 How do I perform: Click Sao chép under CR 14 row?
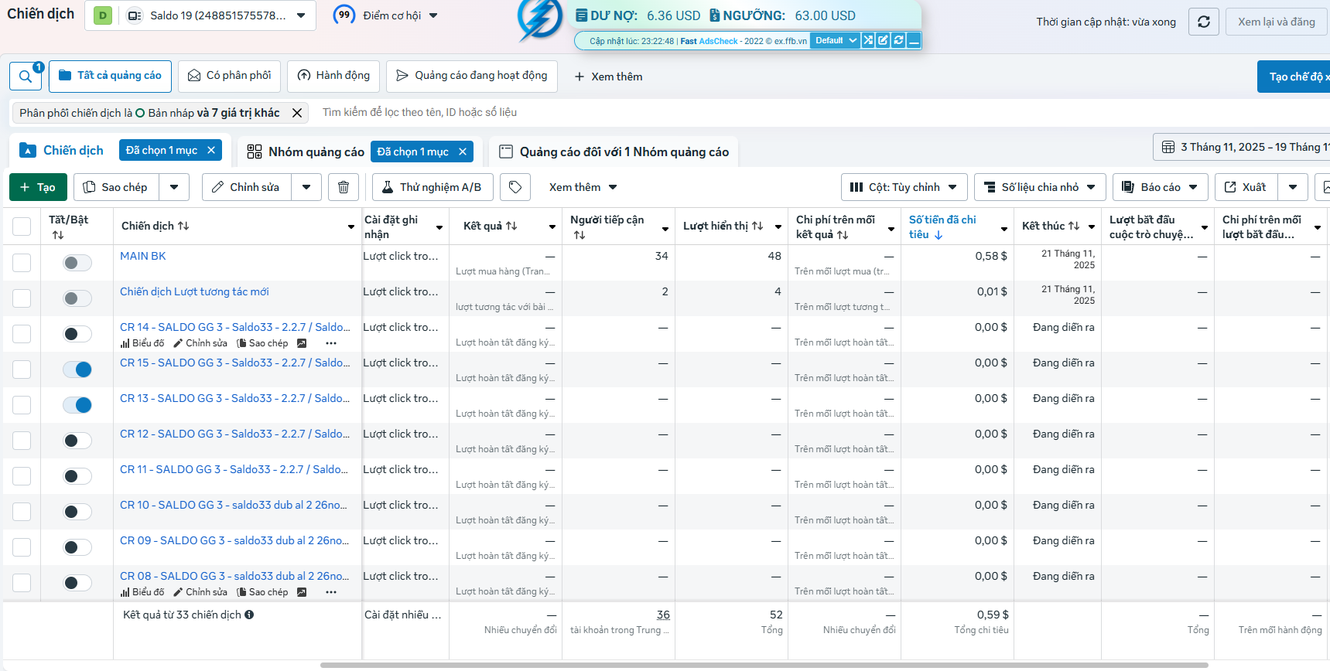coord(262,343)
